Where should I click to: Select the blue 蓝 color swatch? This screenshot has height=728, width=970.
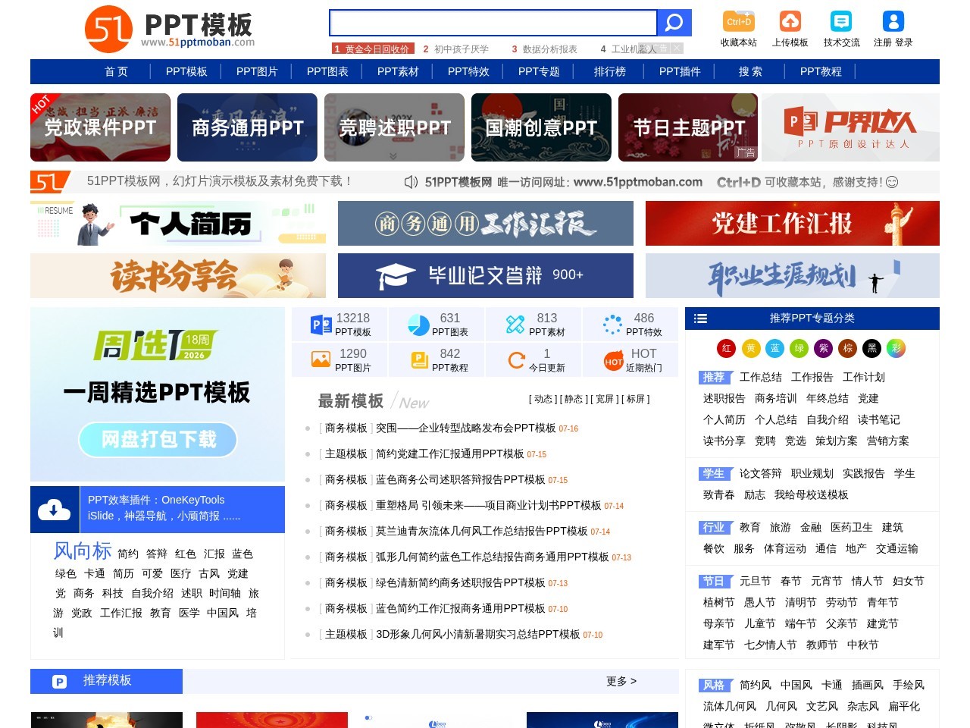click(774, 348)
